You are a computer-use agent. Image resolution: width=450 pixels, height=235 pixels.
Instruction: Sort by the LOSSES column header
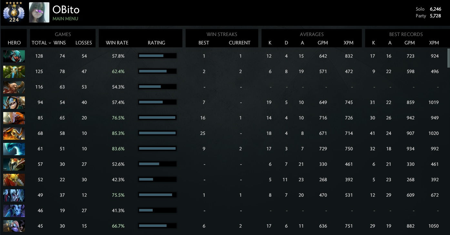point(84,43)
